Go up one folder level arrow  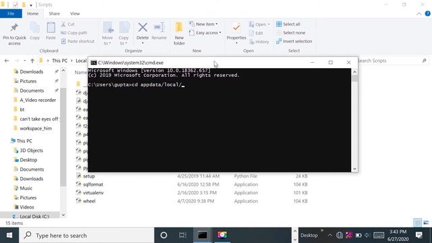[32, 61]
